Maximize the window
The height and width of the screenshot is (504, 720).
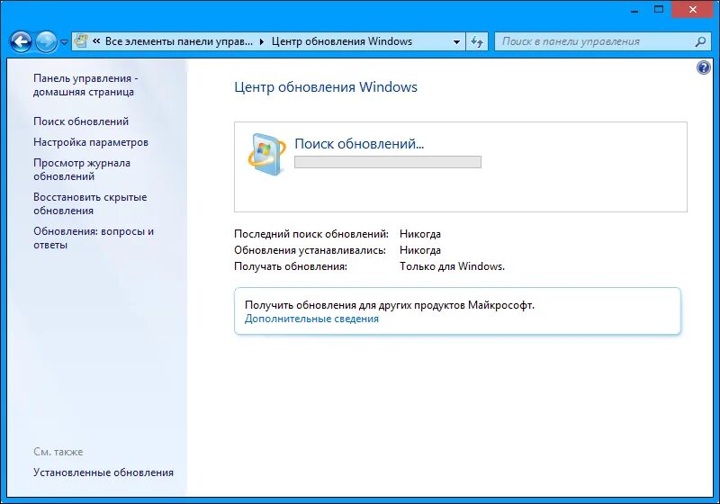click(x=659, y=10)
